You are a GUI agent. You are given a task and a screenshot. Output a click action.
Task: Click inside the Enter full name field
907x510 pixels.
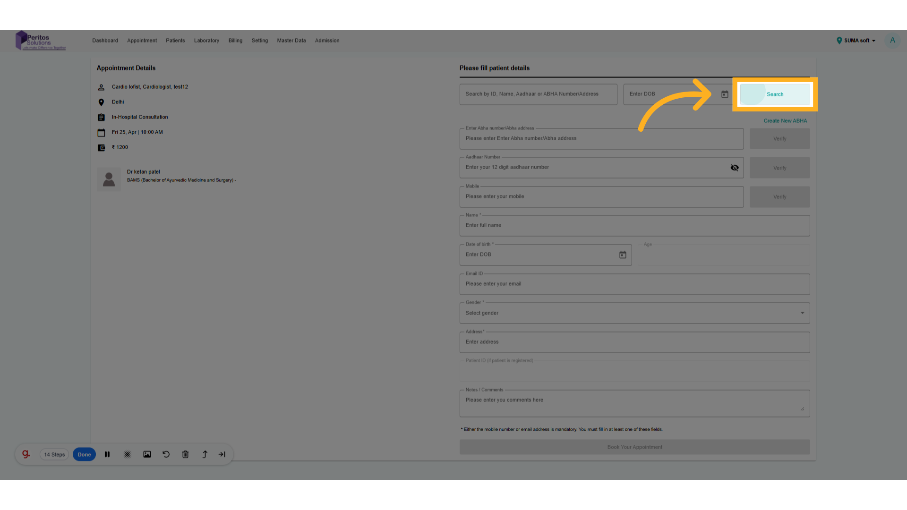(634, 225)
